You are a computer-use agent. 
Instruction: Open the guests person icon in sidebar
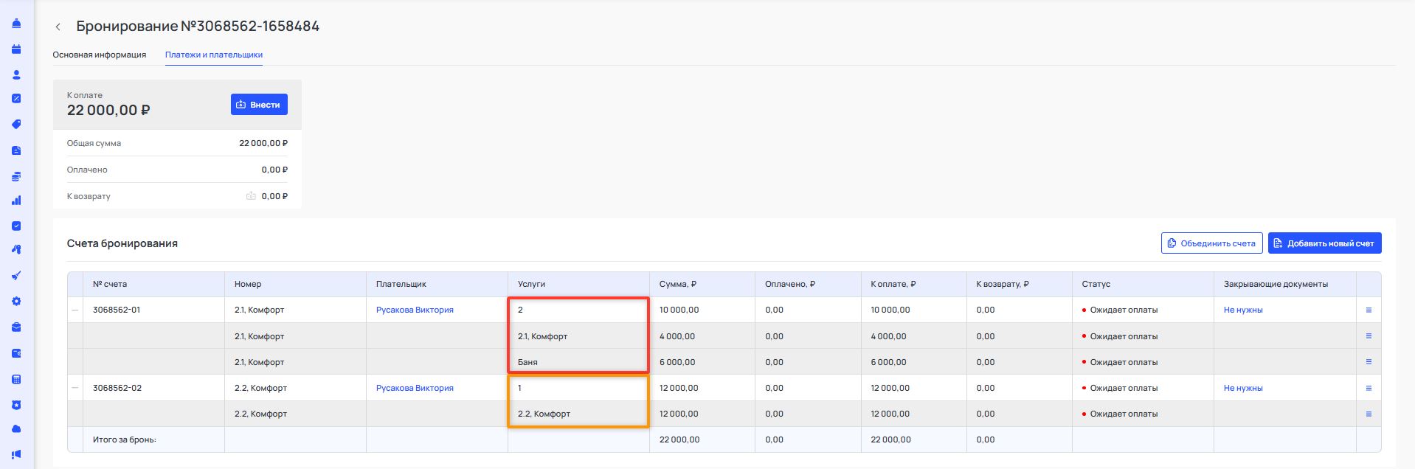[16, 75]
